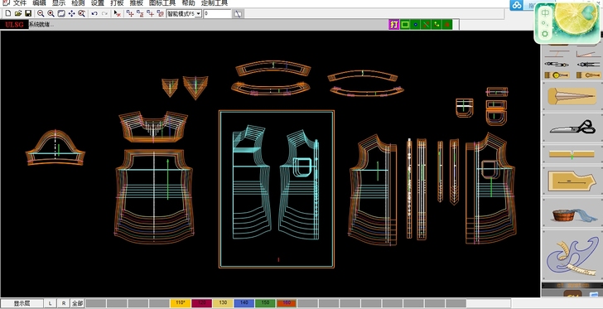The image size is (603, 309).
Task: Toggle the green yellow curve-point button
Action: [x=437, y=25]
